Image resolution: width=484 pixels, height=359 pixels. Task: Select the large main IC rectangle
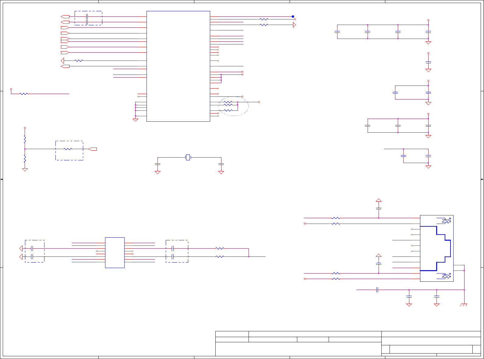pyautogui.click(x=178, y=66)
